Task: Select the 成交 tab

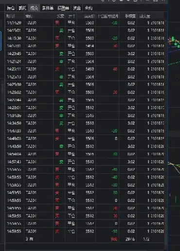Action: 34,8
